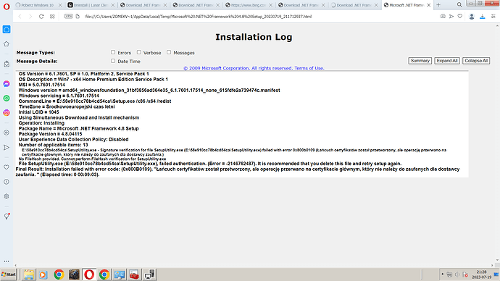This screenshot has height=281, width=500.
Task: Click the Windows Start button
Action: (8, 274)
